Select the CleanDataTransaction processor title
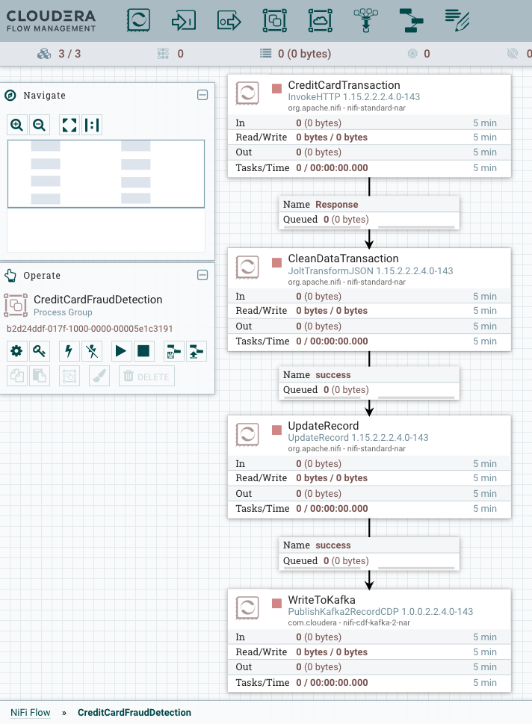 (343, 259)
